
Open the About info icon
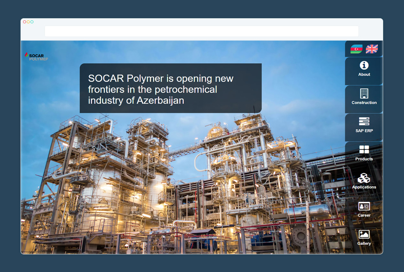(x=364, y=65)
